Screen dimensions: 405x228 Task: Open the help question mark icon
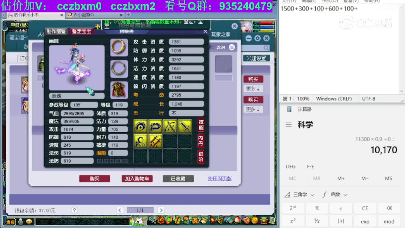[x=74, y=210]
